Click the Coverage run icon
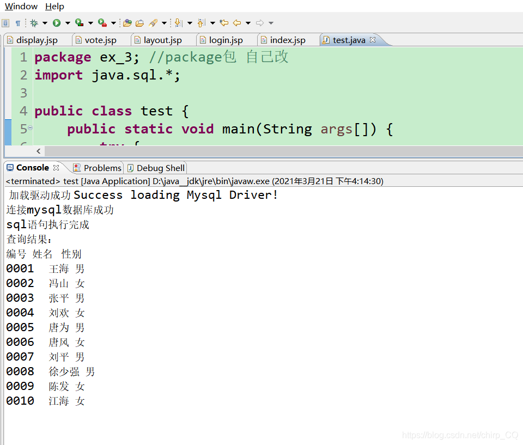 click(80, 23)
